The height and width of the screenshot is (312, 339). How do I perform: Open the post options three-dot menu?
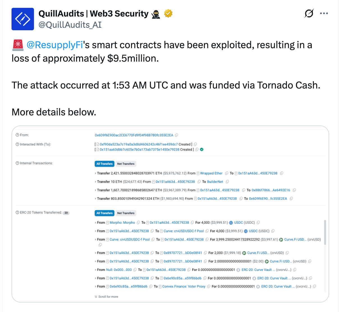pyautogui.click(x=324, y=13)
